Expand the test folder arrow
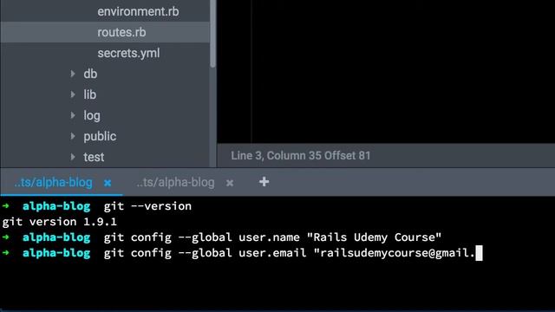Image resolution: width=555 pixels, height=312 pixels. coord(73,157)
